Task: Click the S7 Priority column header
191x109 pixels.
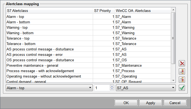Action: point(104,11)
